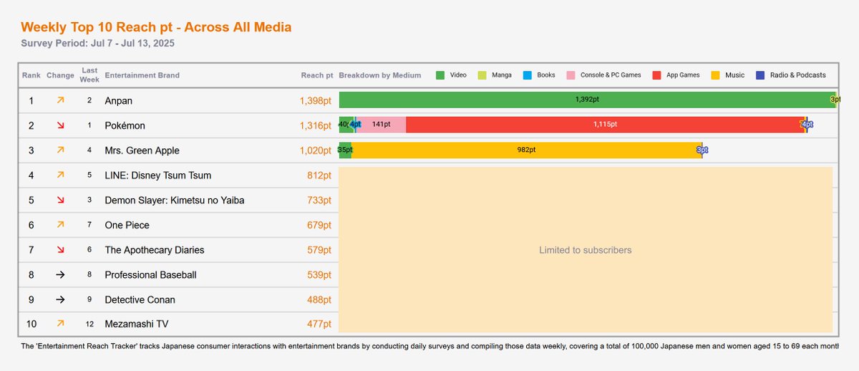Click the 477pt reach value
Viewport: 859px width, 371px height.
click(x=319, y=324)
